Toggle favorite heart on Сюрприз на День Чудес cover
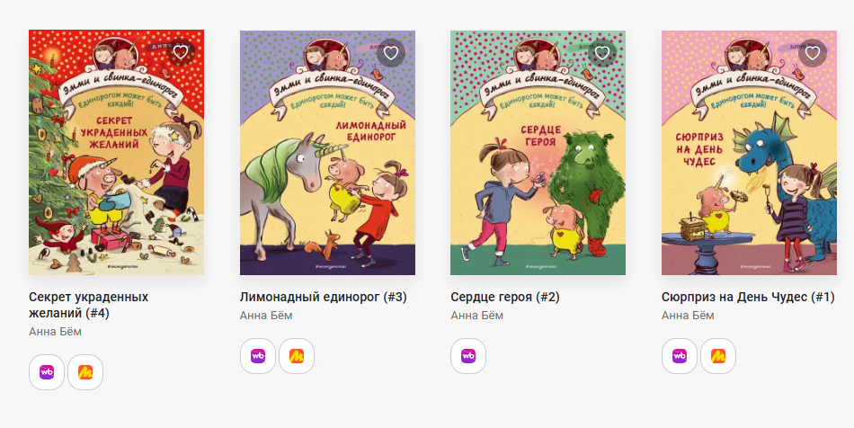 pyautogui.click(x=813, y=53)
